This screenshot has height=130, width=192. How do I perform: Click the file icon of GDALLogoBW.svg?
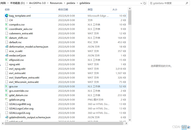(7, 104)
